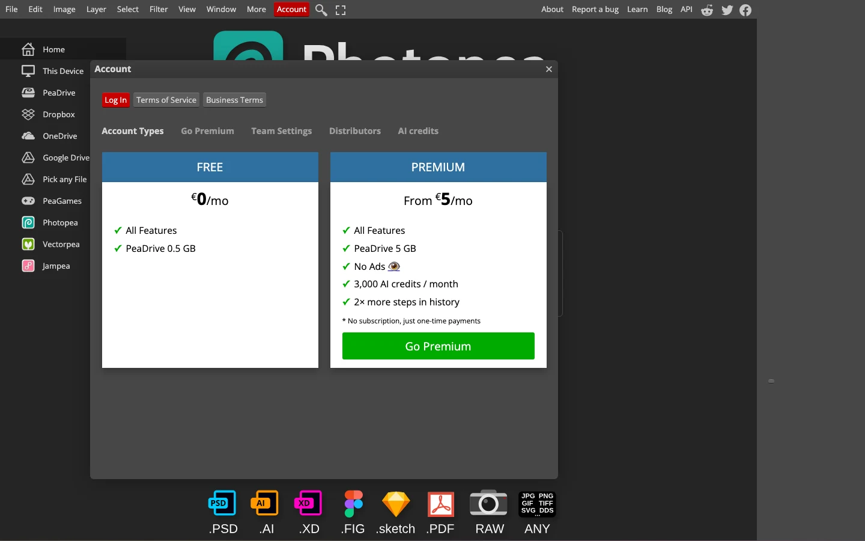The height and width of the screenshot is (541, 865).
Task: Click the PREMIUM plan header
Action: coord(439,167)
